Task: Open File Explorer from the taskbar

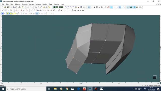Action: tap(55, 89)
